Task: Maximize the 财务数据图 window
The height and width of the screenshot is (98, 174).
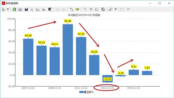Action: [x=160, y=3]
